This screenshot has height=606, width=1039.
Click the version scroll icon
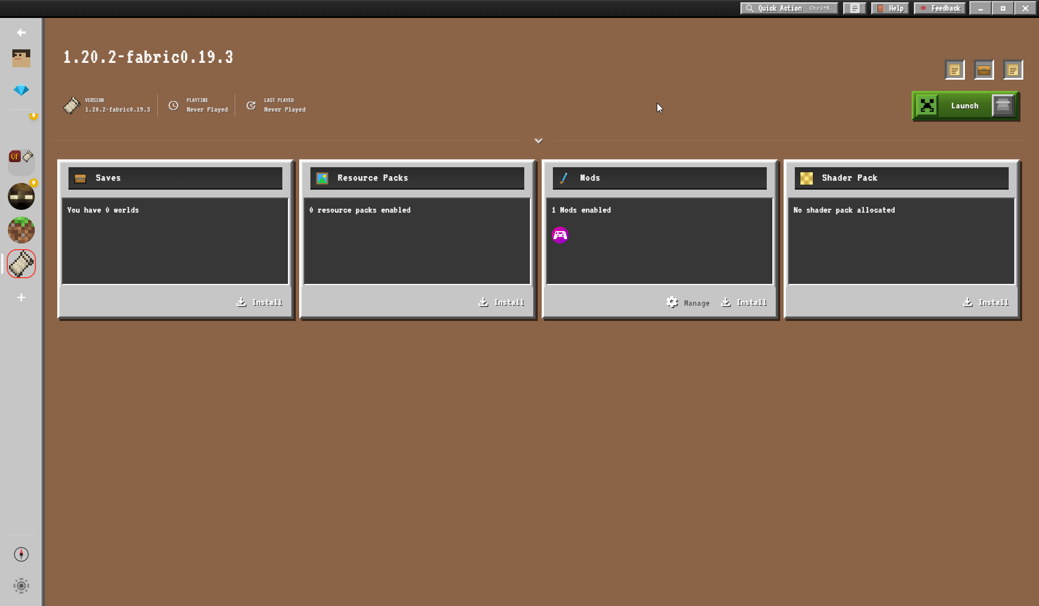tap(72, 105)
